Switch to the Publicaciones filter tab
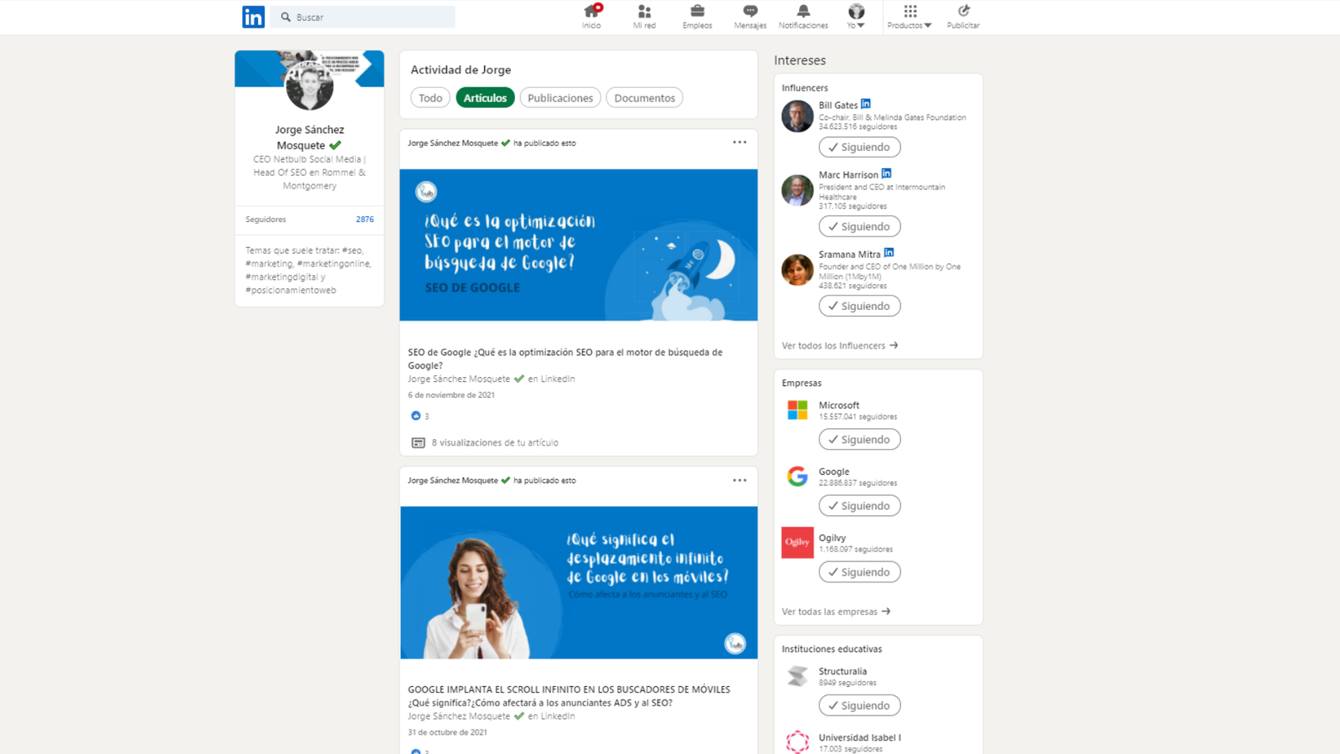The height and width of the screenshot is (754, 1340). pyautogui.click(x=560, y=98)
